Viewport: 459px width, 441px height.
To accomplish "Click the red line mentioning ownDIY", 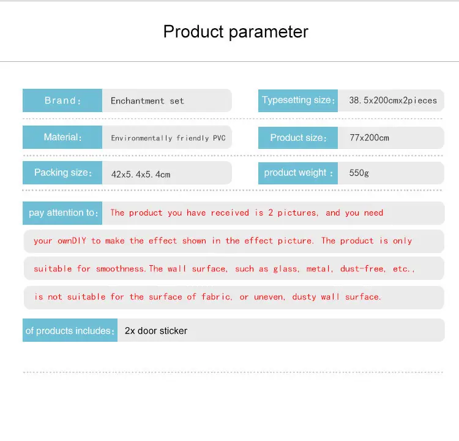I will [x=223, y=241].
